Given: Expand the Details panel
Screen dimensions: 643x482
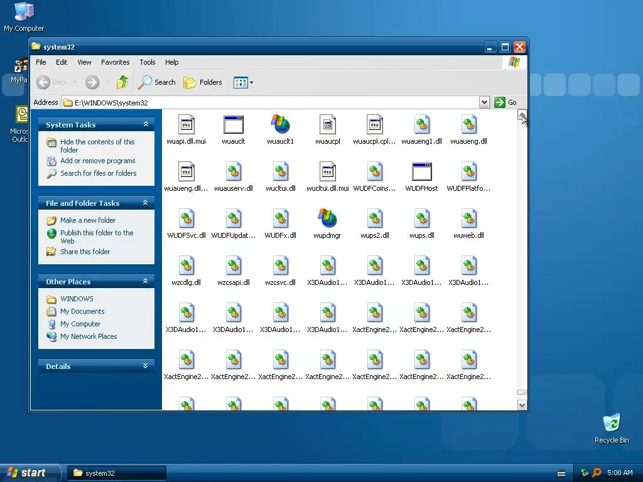Looking at the screenshot, I should 145,366.
